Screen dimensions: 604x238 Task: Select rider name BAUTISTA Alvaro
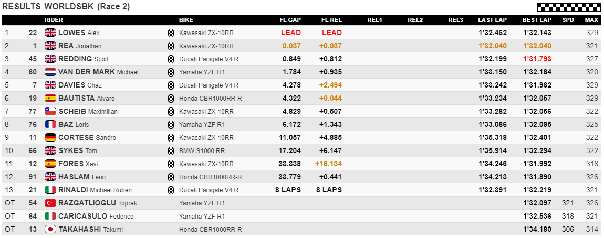(x=86, y=99)
